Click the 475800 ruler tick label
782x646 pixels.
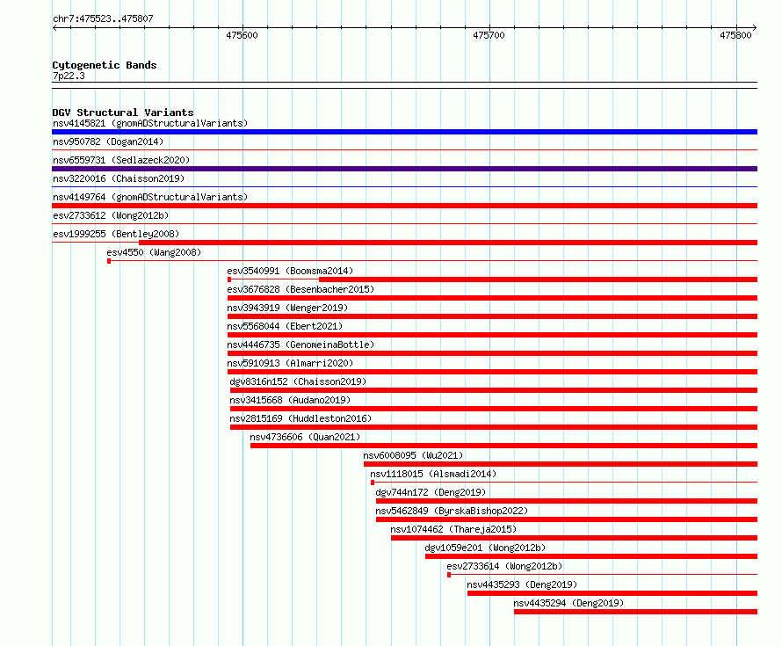click(735, 35)
